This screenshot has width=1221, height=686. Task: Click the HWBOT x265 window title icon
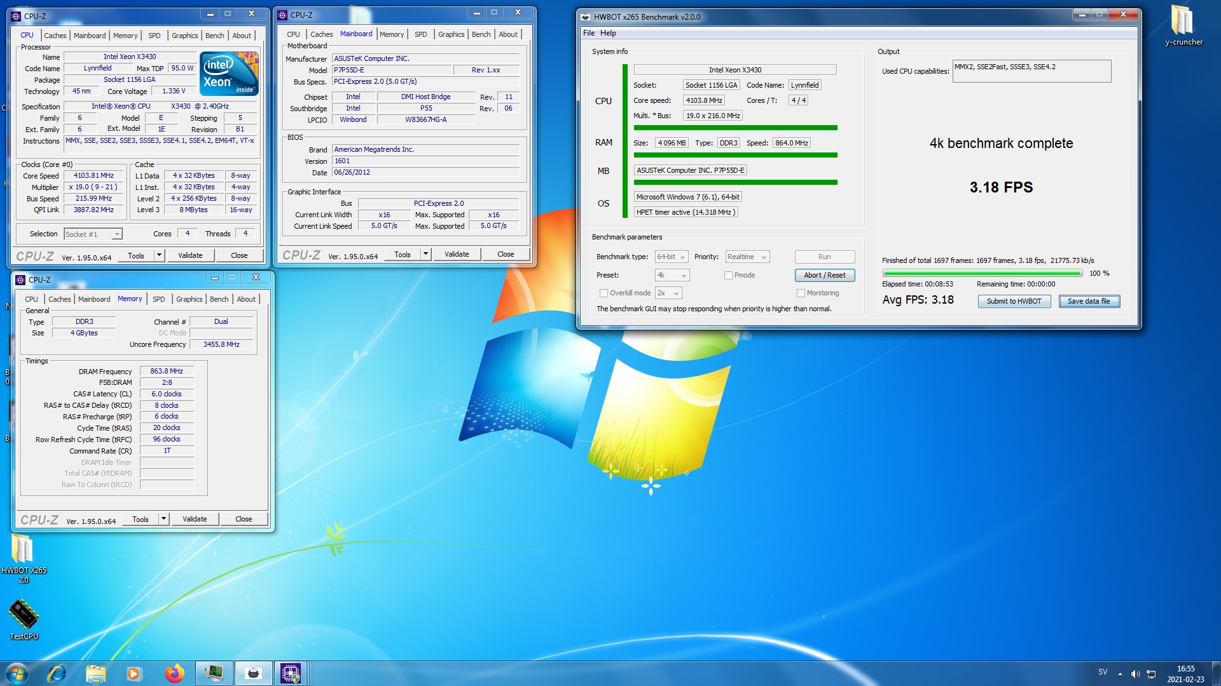coord(586,17)
